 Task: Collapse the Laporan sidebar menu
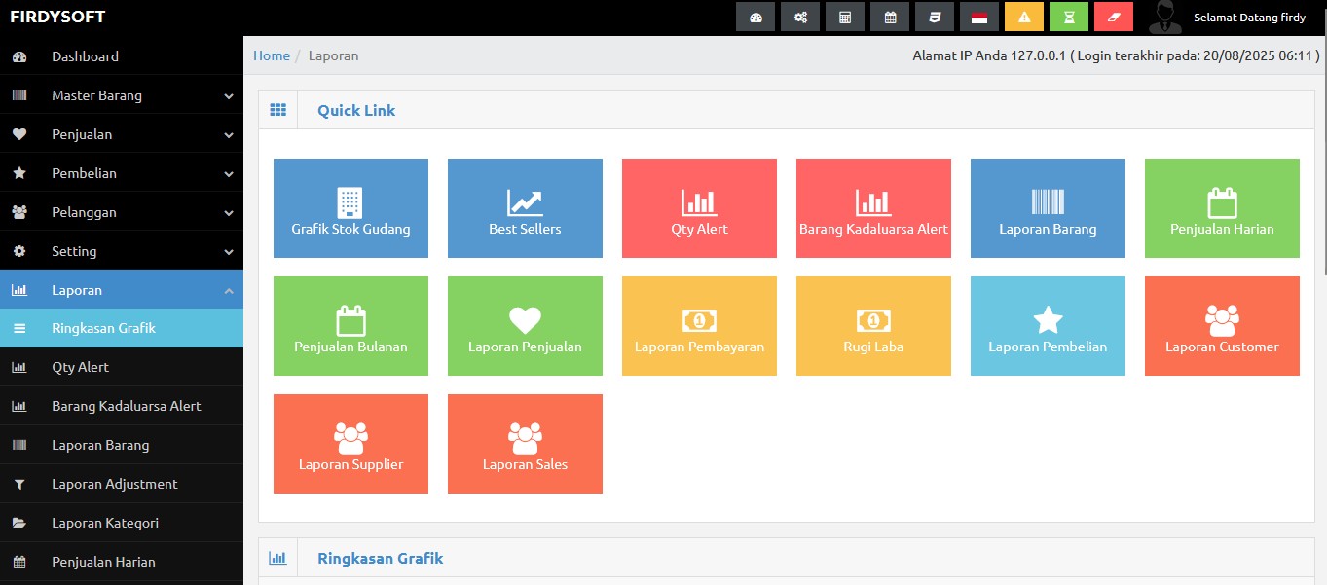tap(122, 290)
